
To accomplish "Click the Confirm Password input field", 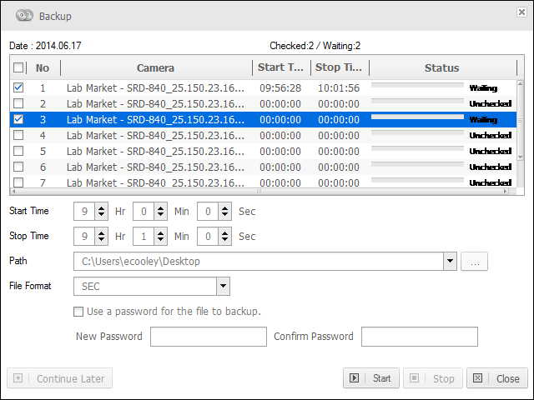I will coord(420,337).
